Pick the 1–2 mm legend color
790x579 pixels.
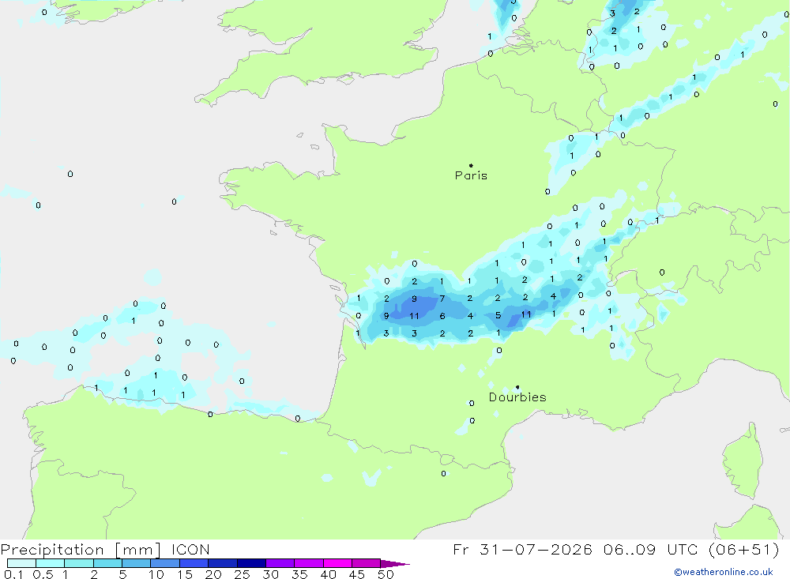[x=79, y=563]
